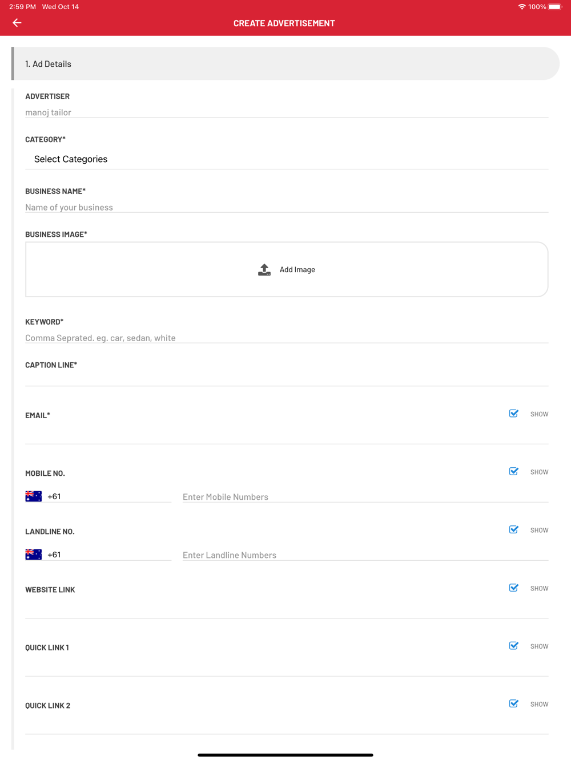Screen dimensions: 571x761
Task: Uncheck the Quick Link 1 show checkbox
Action: click(x=514, y=646)
